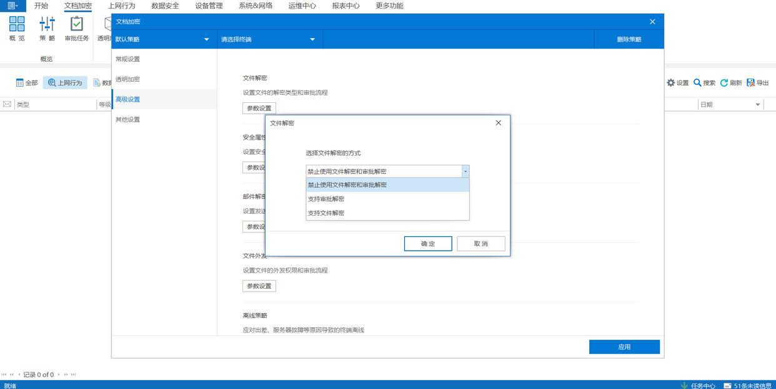The image size is (776, 389).
Task: Expand the 请选择终端 terminal dropdown
Action: click(x=312, y=39)
